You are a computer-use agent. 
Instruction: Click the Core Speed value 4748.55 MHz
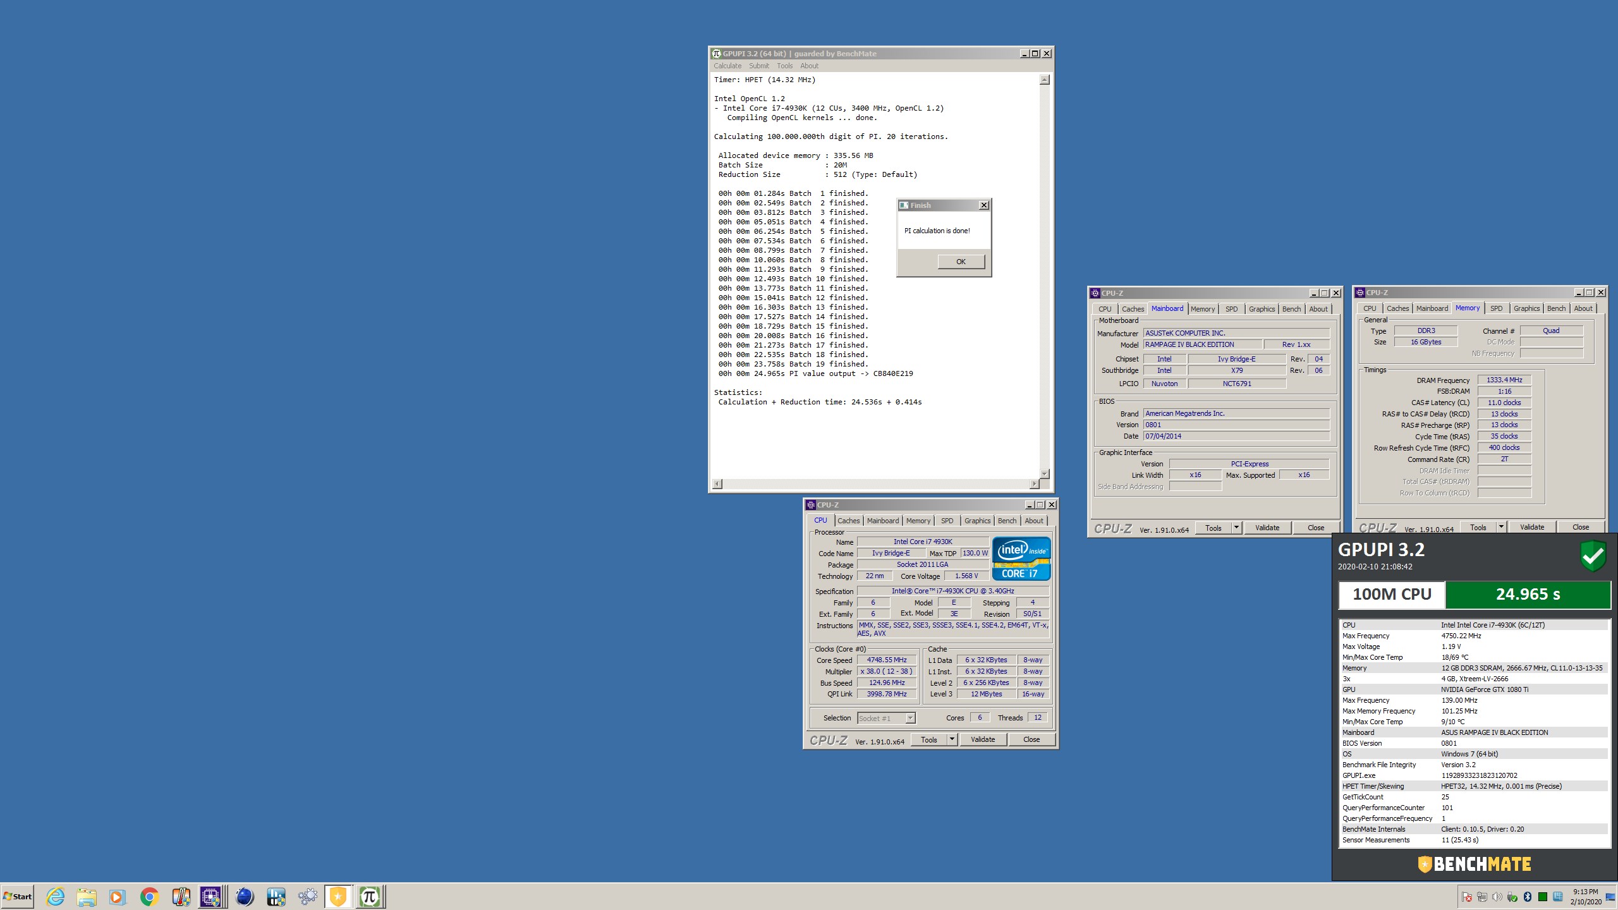coord(887,660)
